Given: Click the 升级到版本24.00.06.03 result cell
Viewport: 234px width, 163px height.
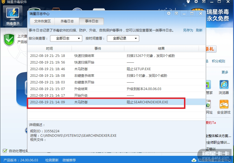Looking at the screenshot, I should [x=144, y=89].
